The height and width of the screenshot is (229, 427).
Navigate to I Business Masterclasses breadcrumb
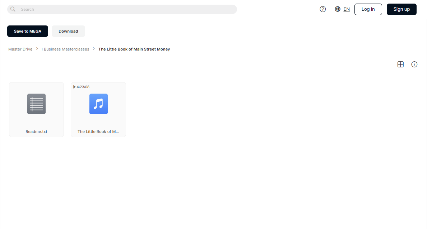65,49
